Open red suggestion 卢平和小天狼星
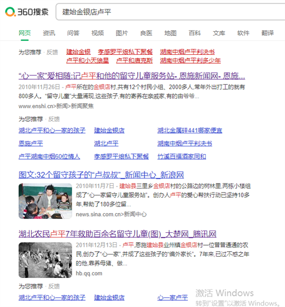Image resolution: width=285 pixels, height=307 pixels. pos(88,60)
